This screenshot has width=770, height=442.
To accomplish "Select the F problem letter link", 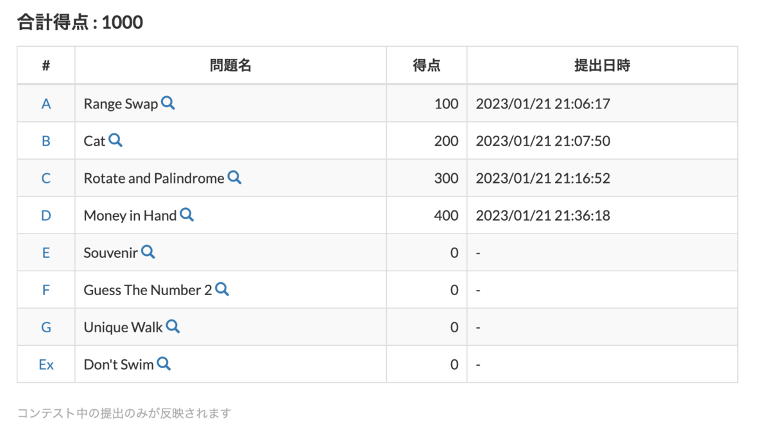I will (46, 290).
